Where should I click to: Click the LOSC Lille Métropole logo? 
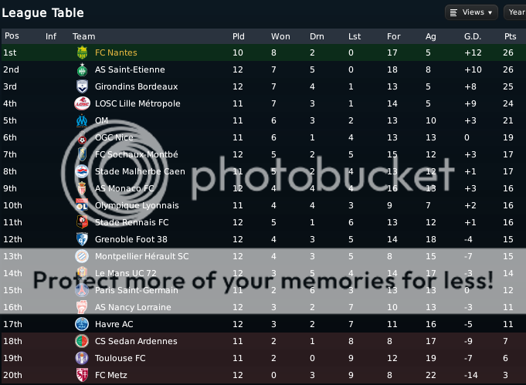[81, 104]
